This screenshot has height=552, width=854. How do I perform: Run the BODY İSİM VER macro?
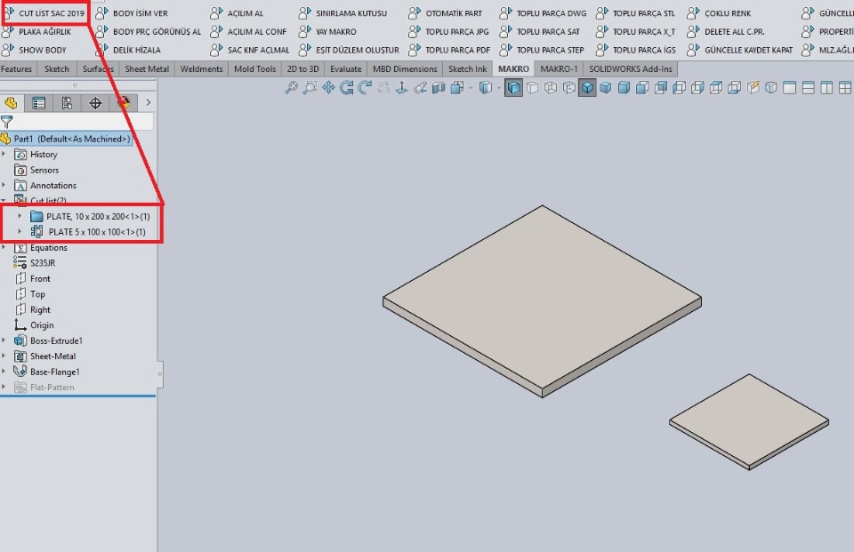(132, 13)
